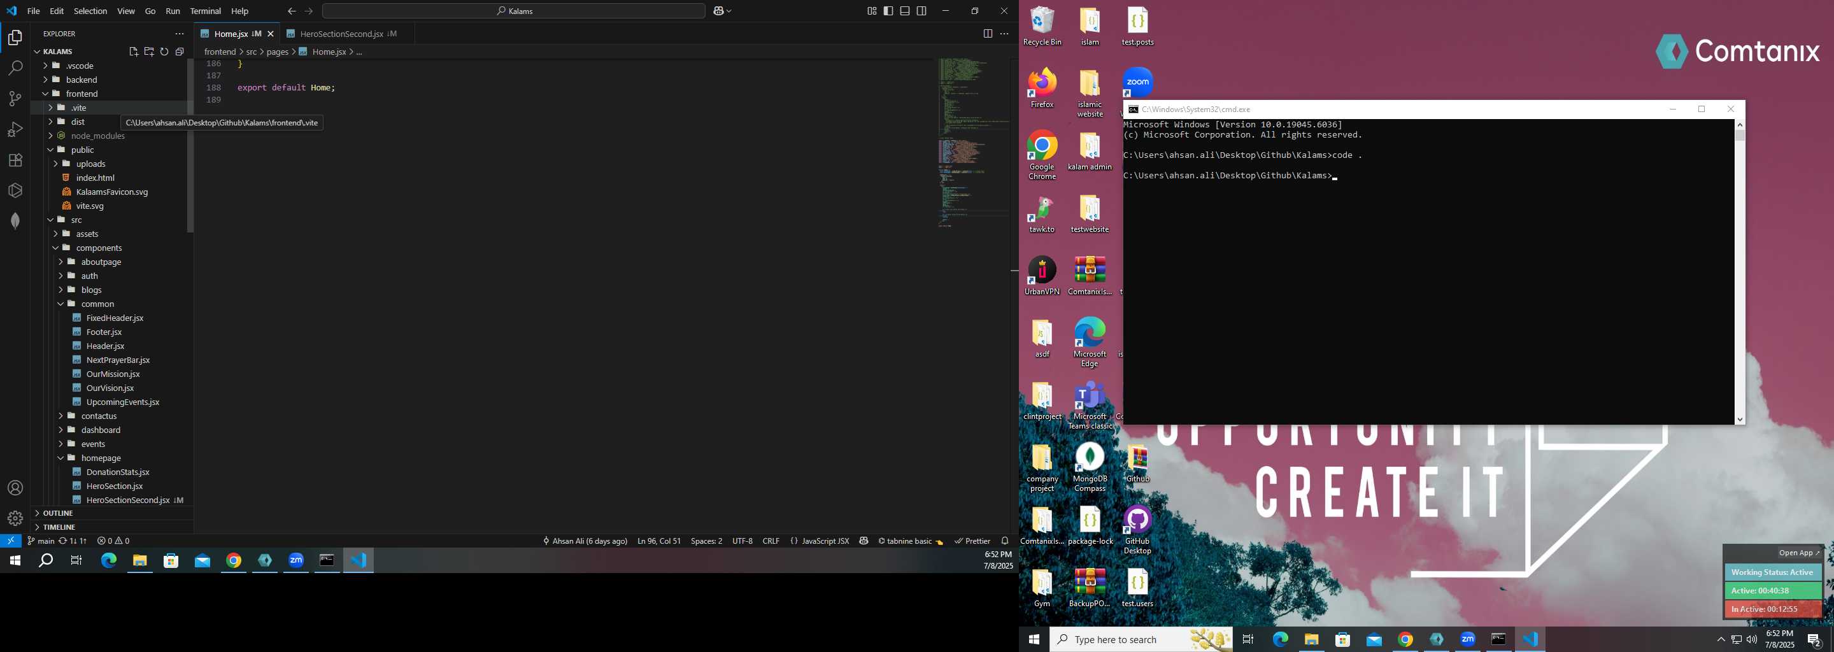Open GitHub Desktop shortcut on desktop
Screen dimensions: 1834x652
click(1138, 530)
